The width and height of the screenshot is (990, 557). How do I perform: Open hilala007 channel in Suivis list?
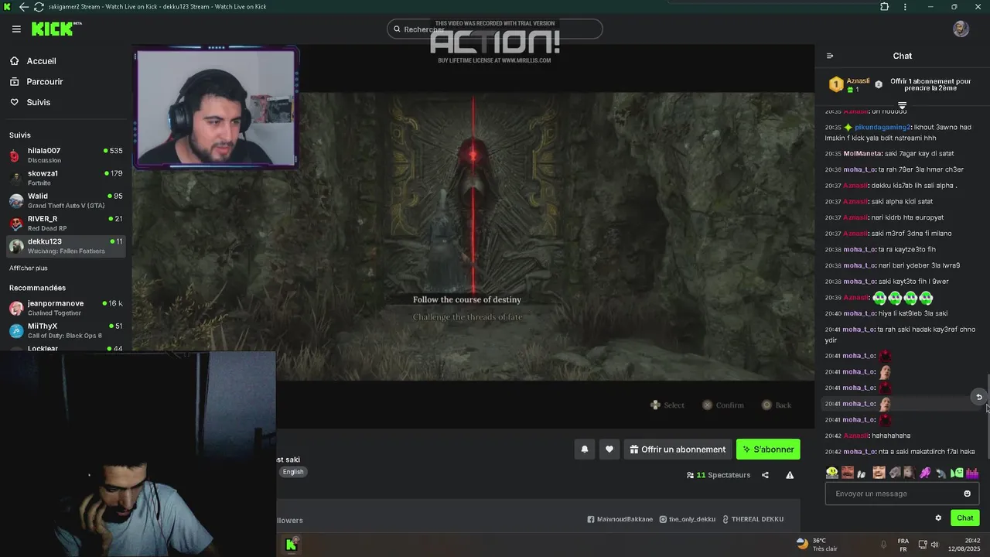66,155
